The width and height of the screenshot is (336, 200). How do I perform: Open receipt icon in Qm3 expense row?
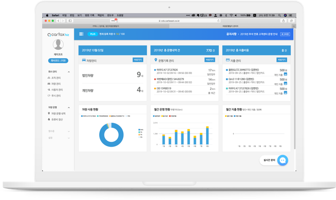[285, 83]
